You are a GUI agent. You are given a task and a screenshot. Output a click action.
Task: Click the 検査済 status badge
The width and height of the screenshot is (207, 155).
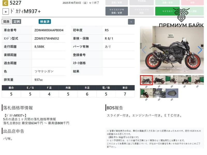pyautogui.click(x=45, y=22)
